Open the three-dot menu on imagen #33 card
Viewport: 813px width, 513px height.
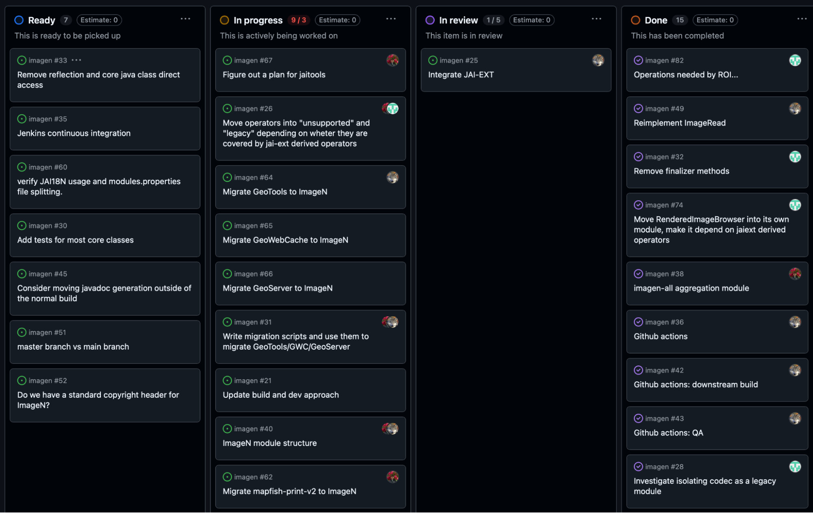pos(76,60)
